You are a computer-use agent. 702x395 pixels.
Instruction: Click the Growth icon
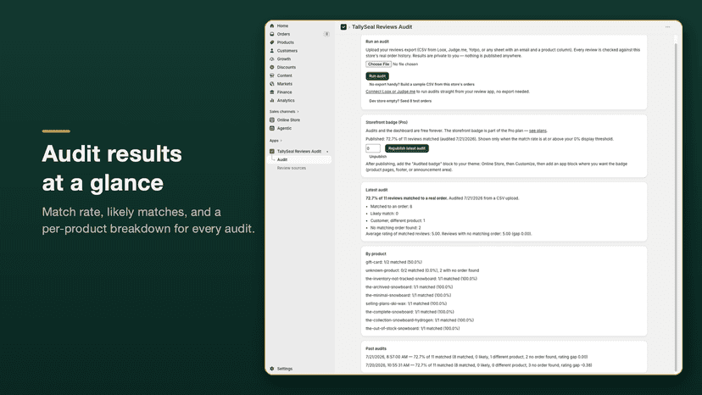[x=272, y=59]
